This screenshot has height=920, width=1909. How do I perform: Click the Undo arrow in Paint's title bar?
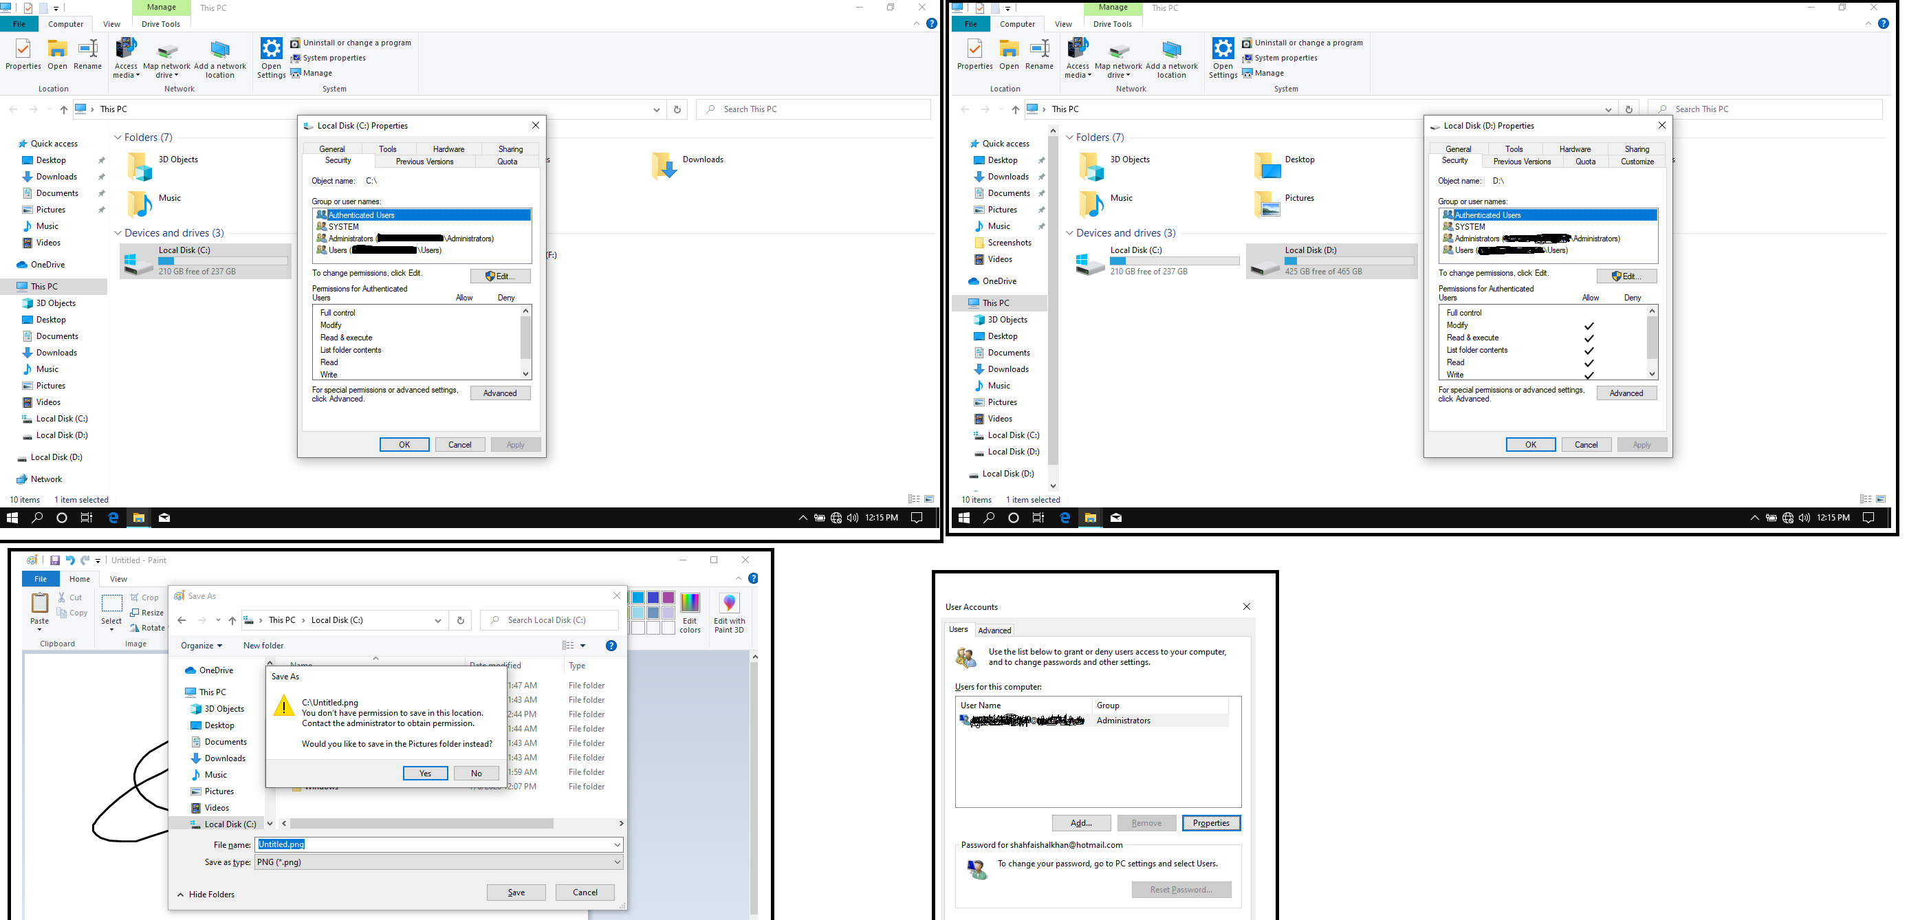[69, 560]
